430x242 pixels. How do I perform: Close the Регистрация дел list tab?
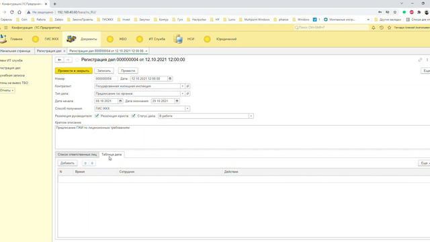tap(64, 51)
